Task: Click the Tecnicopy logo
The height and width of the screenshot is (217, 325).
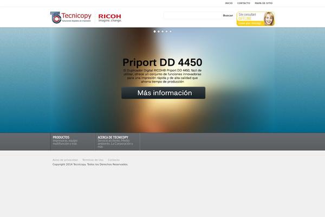Action: click(70, 17)
